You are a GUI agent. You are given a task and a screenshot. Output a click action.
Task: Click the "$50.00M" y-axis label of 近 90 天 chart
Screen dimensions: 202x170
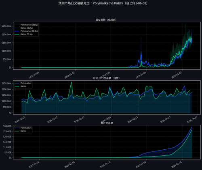(x=7, y=107)
